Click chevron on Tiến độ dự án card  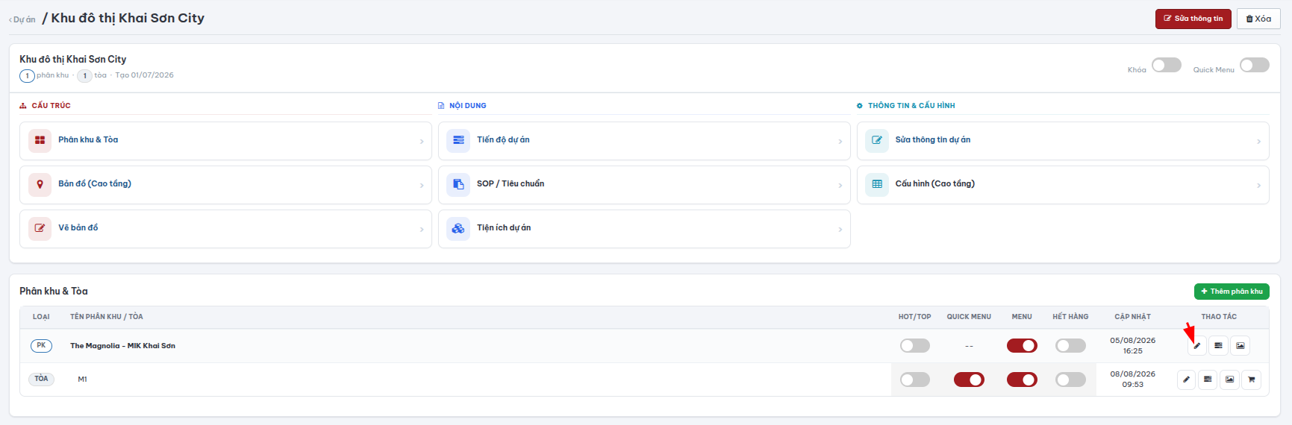pos(840,142)
